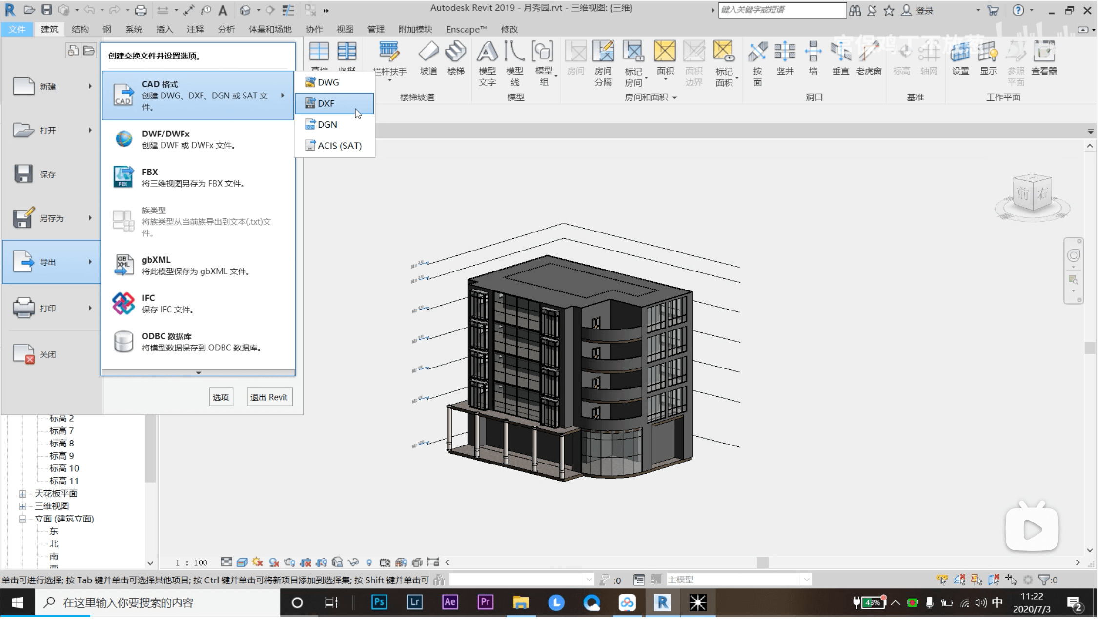Toggle open documents list icon
This screenshot has width=1098, height=619.
coord(89,51)
